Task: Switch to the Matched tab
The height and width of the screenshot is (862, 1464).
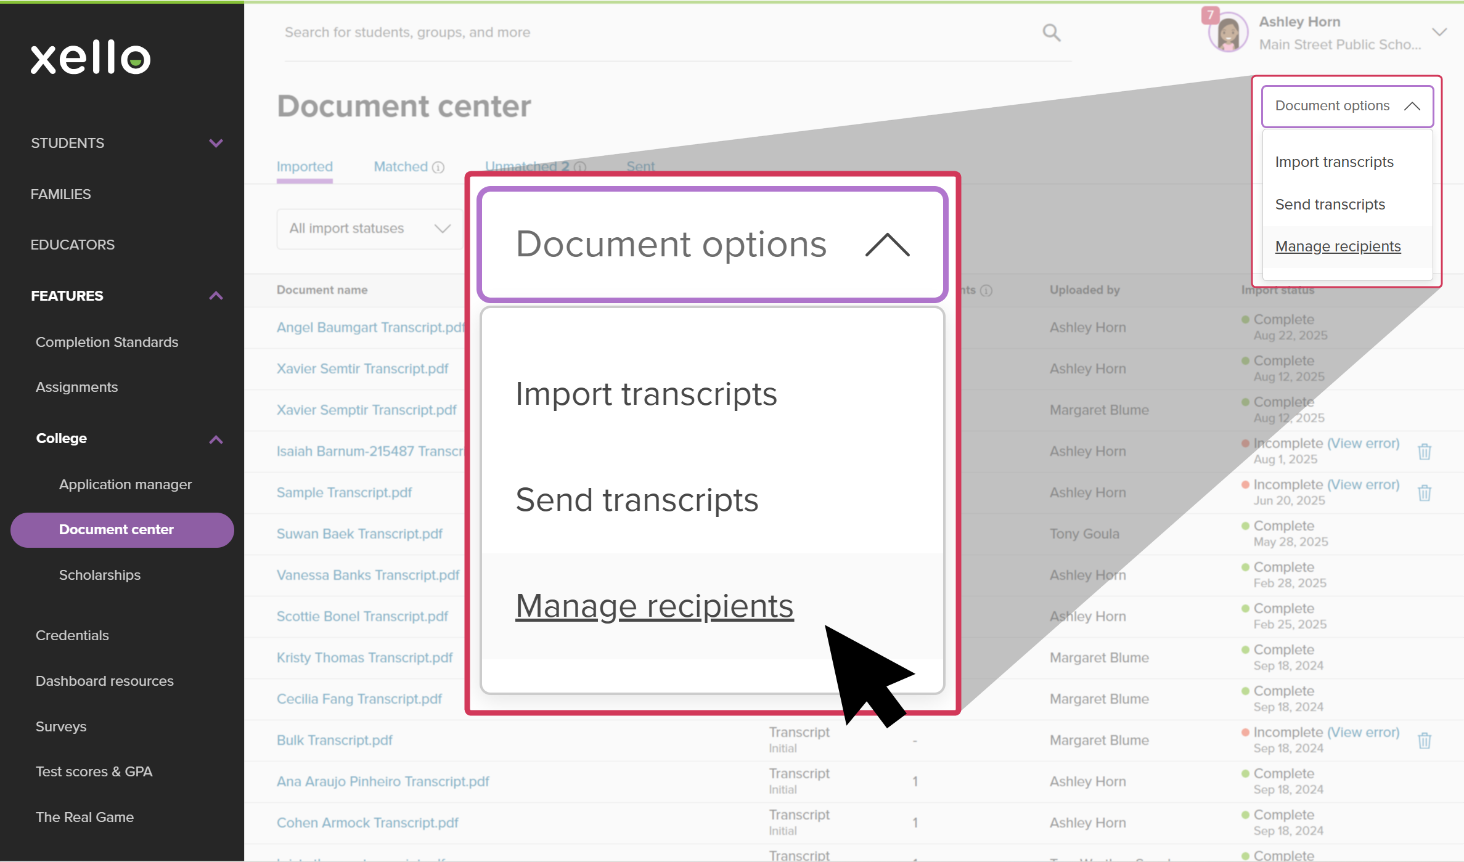Action: pyautogui.click(x=400, y=166)
